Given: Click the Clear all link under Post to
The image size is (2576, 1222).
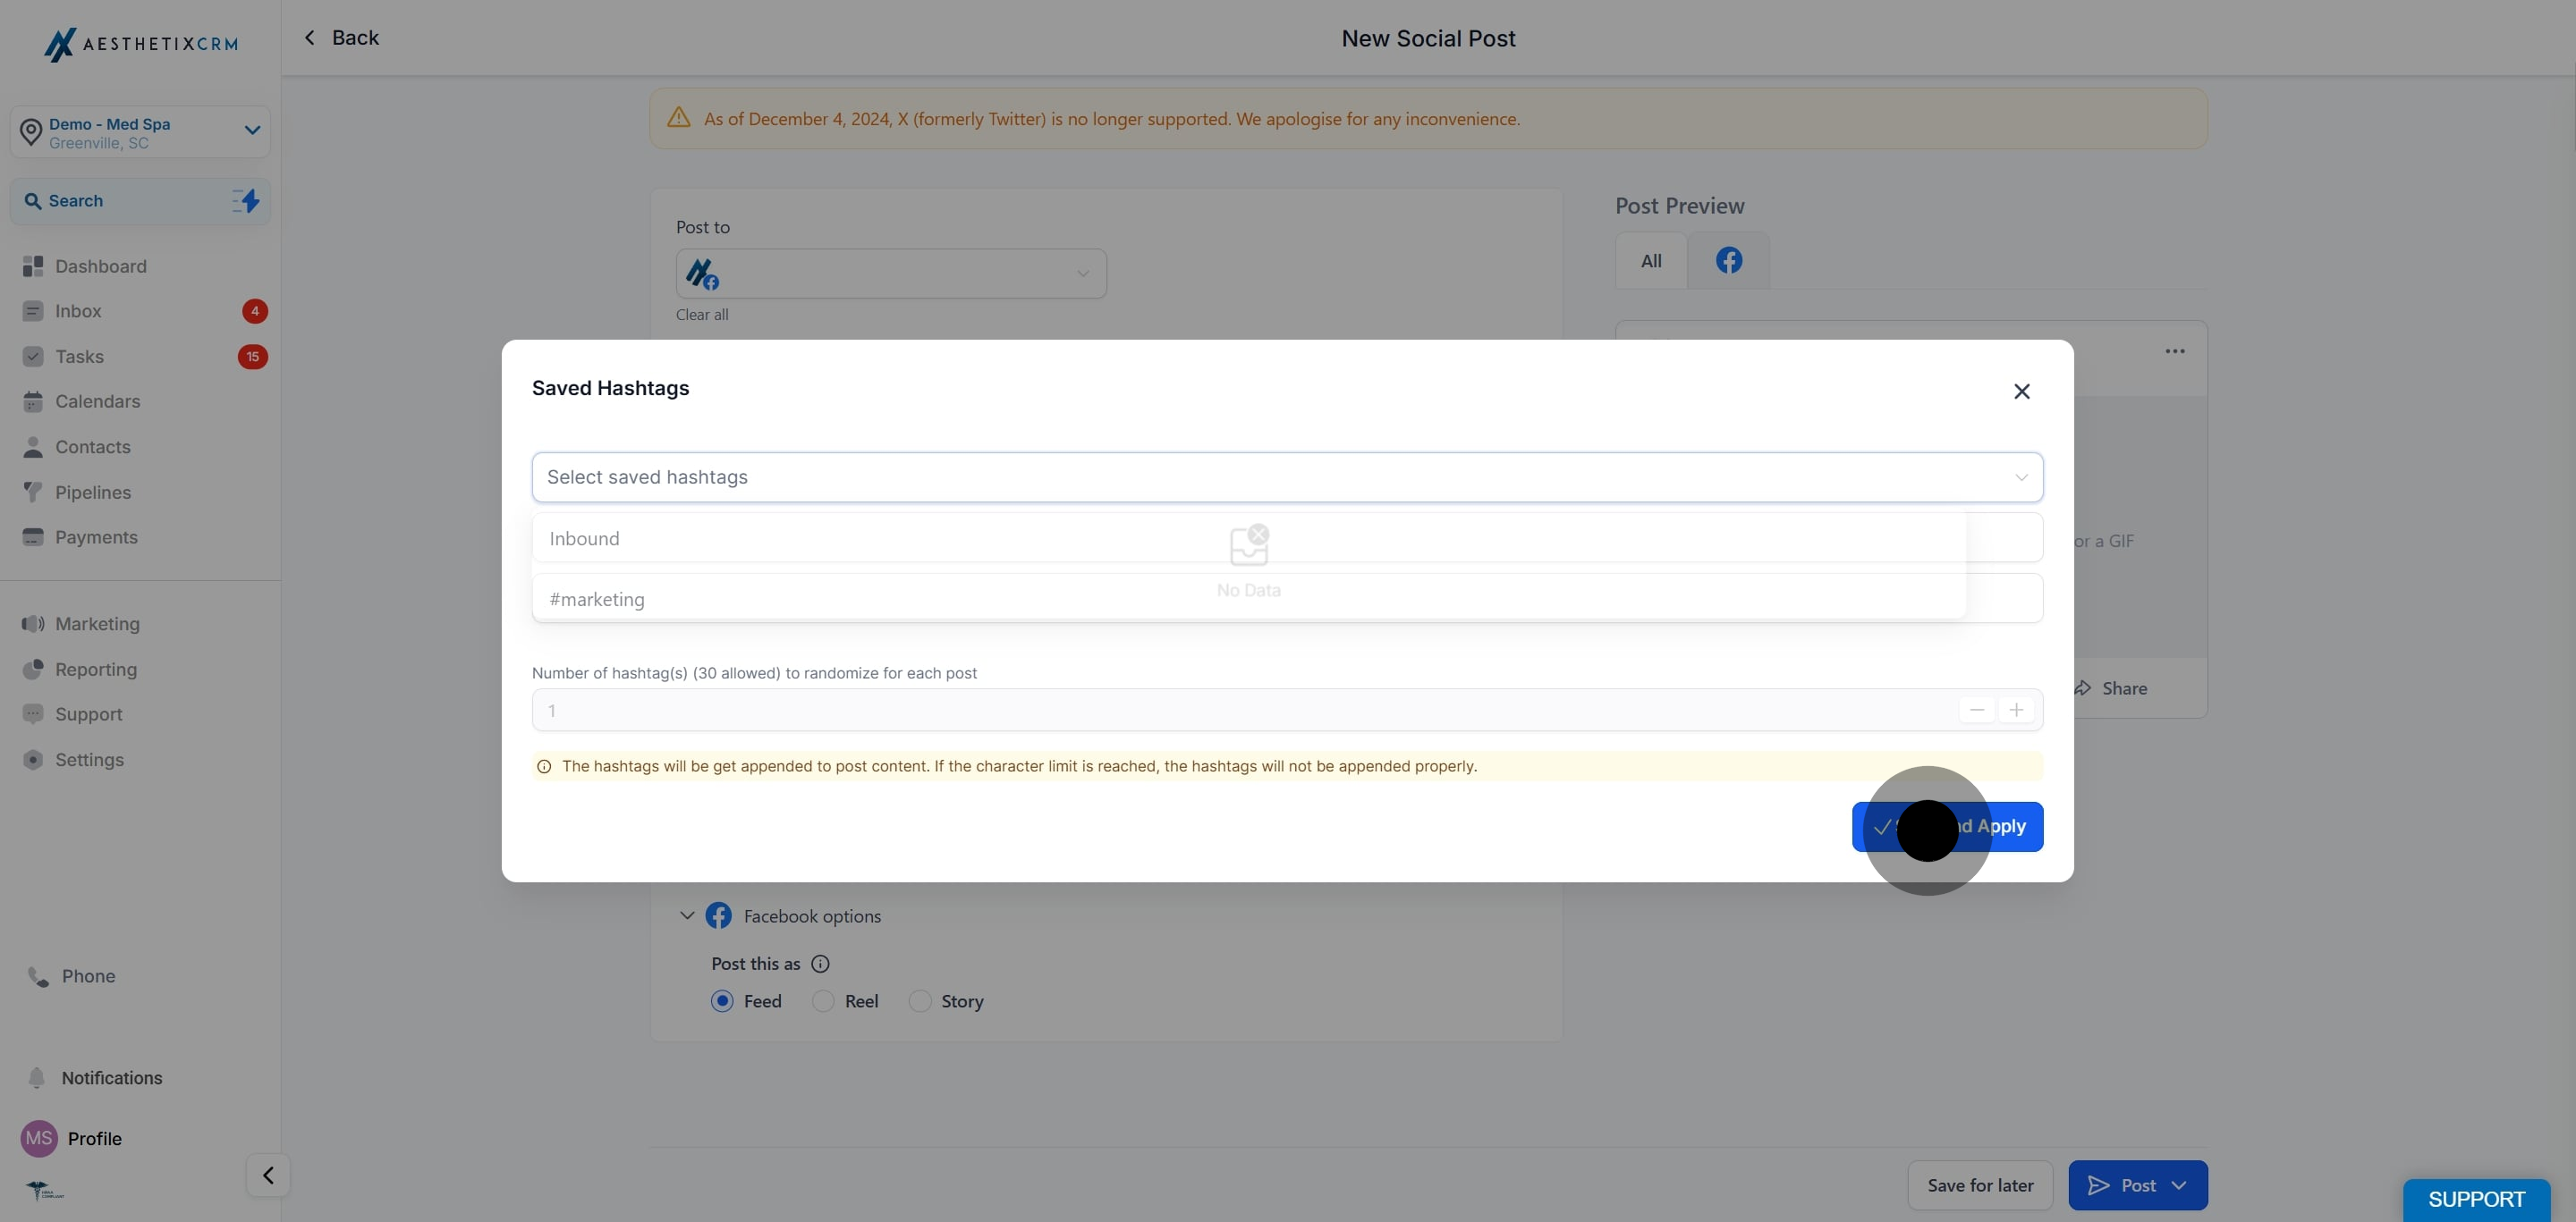Looking at the screenshot, I should [702, 314].
